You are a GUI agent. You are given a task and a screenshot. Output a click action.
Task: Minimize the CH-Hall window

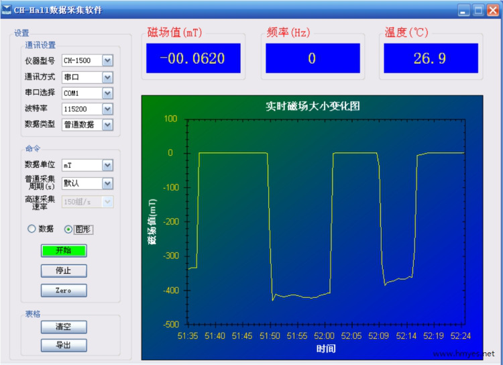[464, 10]
